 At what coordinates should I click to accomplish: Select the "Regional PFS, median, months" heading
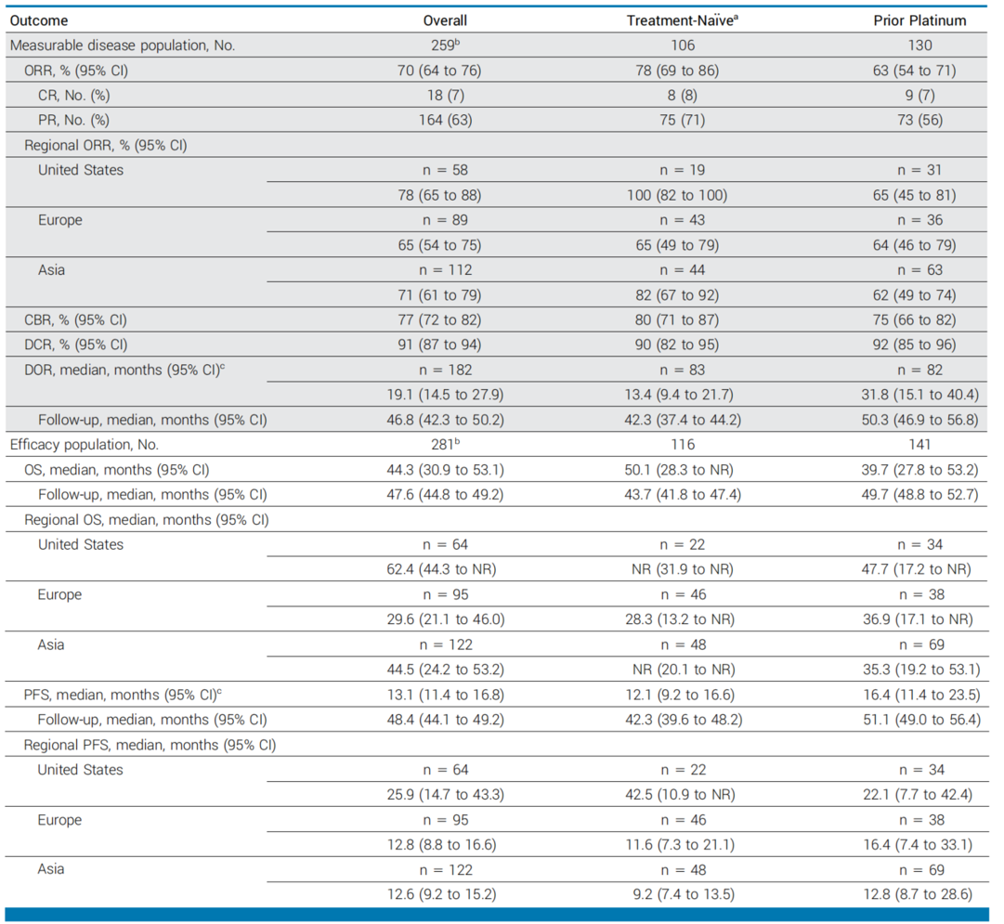[x=150, y=745]
